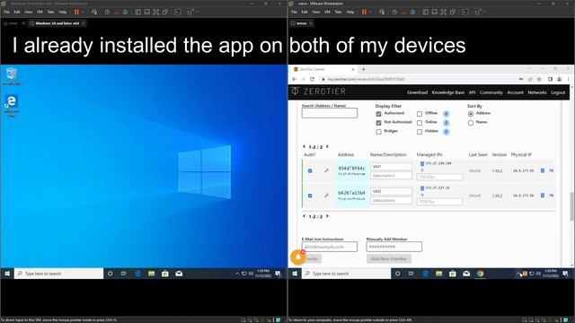Image resolution: width=575 pixels, height=323 pixels.
Task: Open console view icon in Windows 10 x64 VMware window
Action: click(178, 12)
